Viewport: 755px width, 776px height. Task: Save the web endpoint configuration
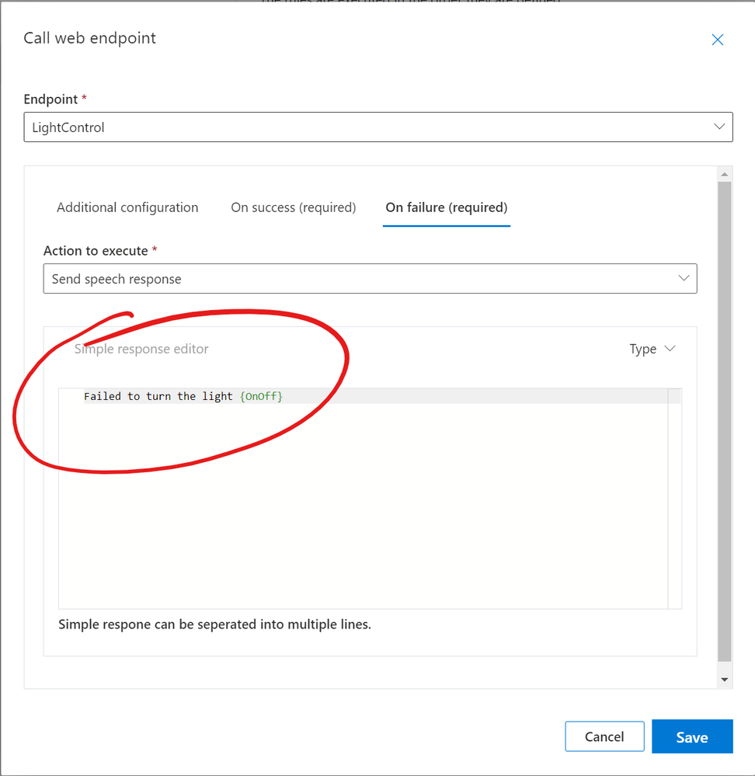tap(691, 737)
